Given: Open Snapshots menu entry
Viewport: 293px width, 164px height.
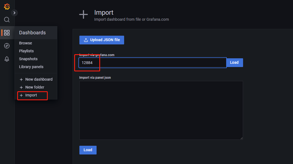Looking at the screenshot, I should click(x=28, y=59).
